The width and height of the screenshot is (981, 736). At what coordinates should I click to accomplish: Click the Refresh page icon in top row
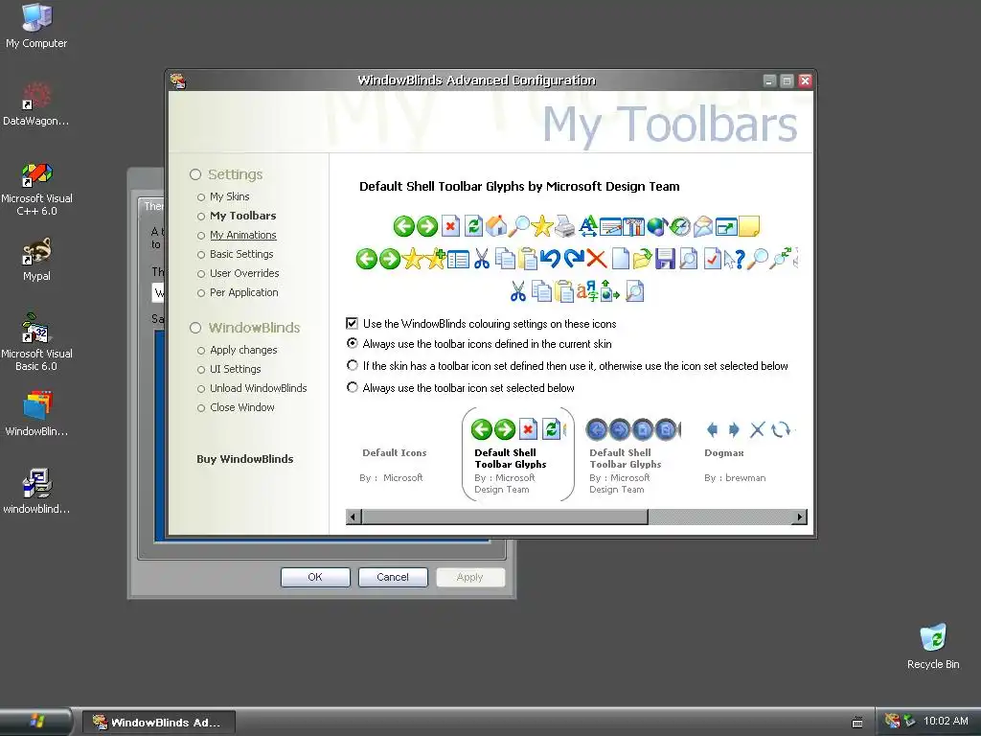[473, 226]
